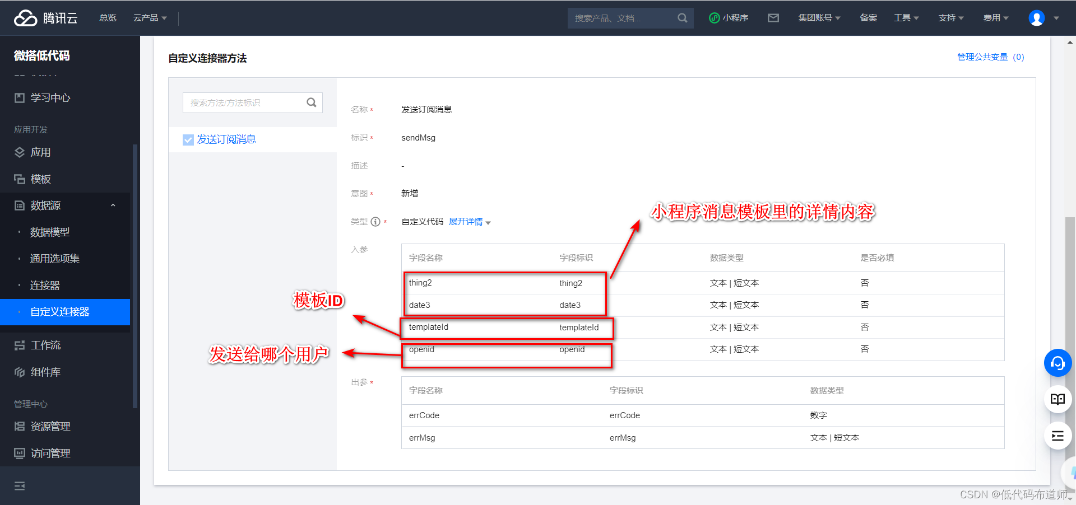Screen dimensions: 1076x505
Task: Click the 资源管理 resource icon
Action: (20, 427)
